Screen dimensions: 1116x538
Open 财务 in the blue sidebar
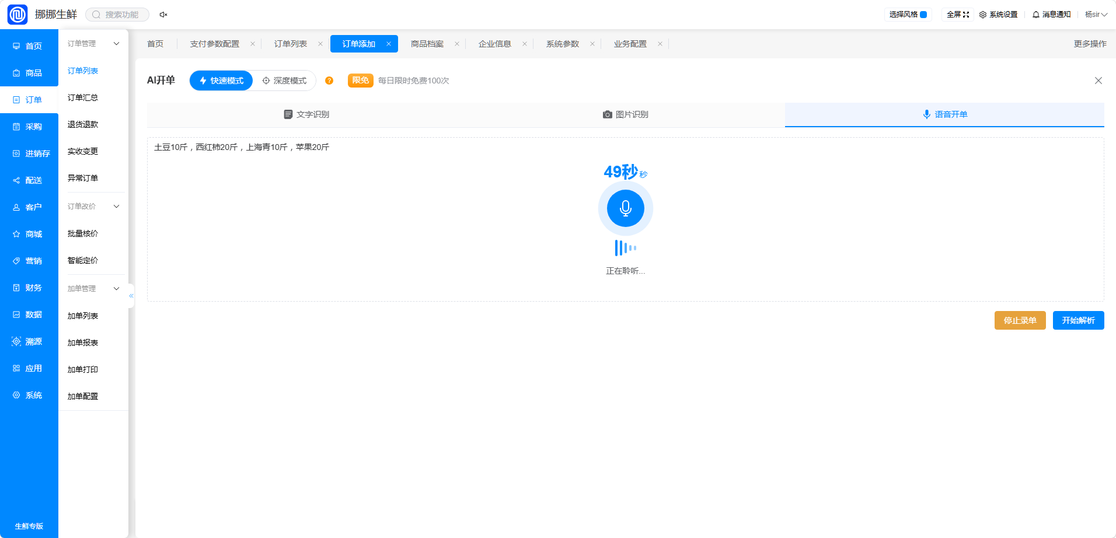(29, 288)
